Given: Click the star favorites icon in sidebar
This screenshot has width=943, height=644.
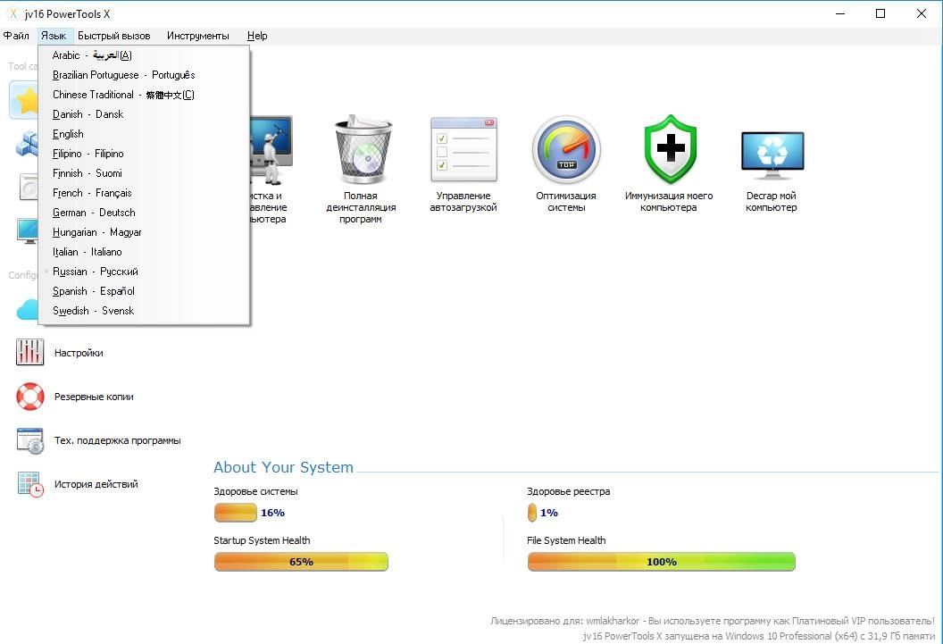Looking at the screenshot, I should pos(24,100).
